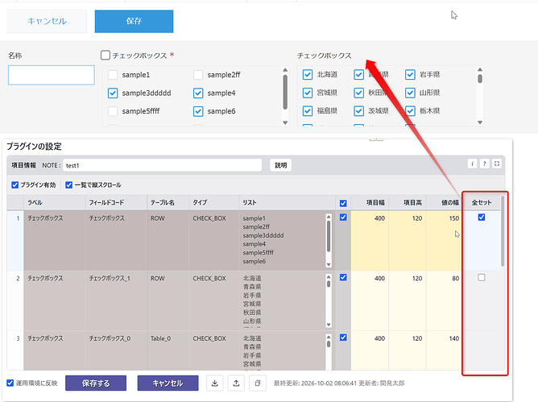Click the download icon button
This screenshot has width=538, height=402.
[215, 383]
